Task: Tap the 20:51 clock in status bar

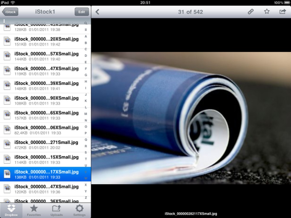Action: tap(145, 3)
